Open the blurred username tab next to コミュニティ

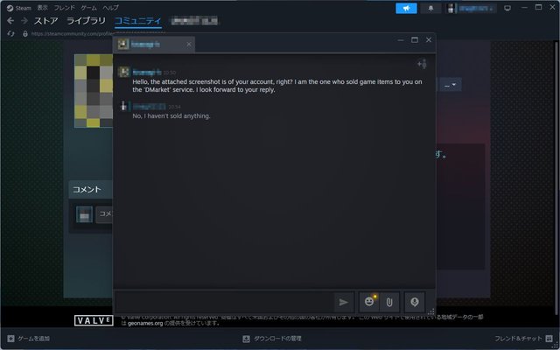194,21
